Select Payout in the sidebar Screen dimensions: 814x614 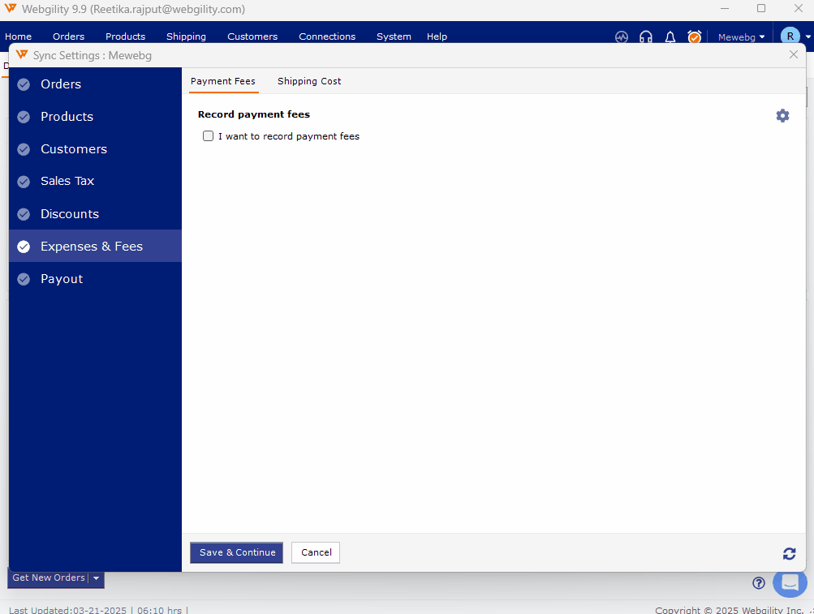tap(62, 279)
